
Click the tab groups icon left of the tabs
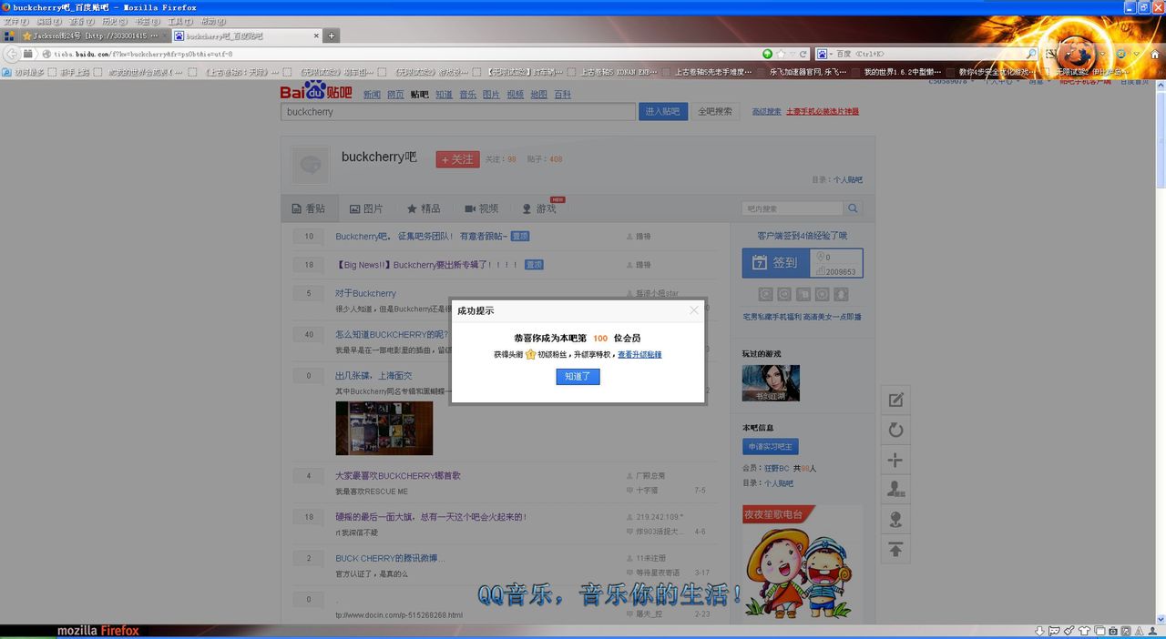pos(9,36)
